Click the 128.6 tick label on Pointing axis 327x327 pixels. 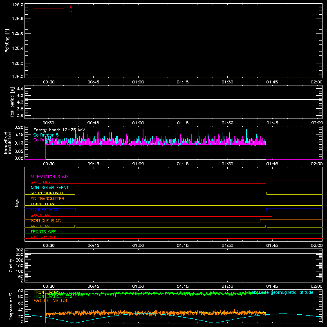[18, 34]
